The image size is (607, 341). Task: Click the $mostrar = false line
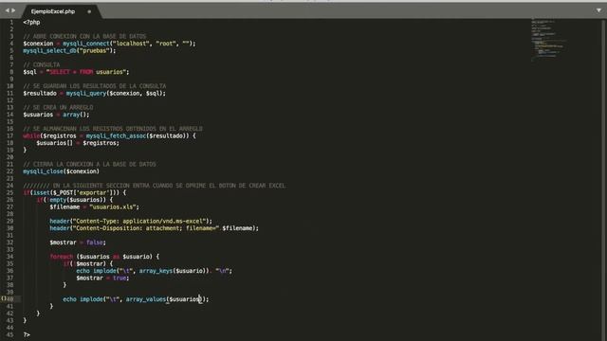[x=78, y=242]
